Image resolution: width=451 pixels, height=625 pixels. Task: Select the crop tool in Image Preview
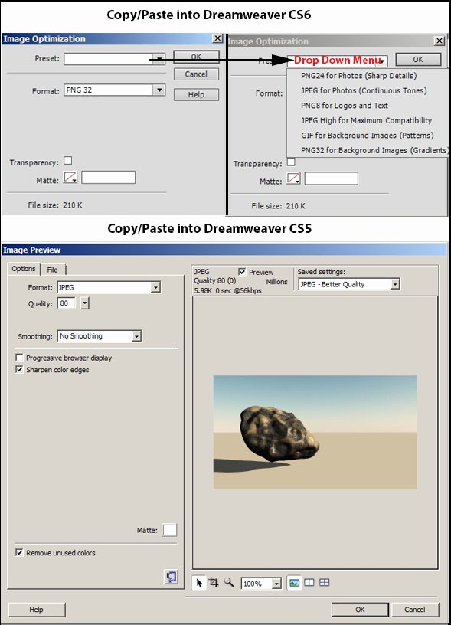point(214,582)
